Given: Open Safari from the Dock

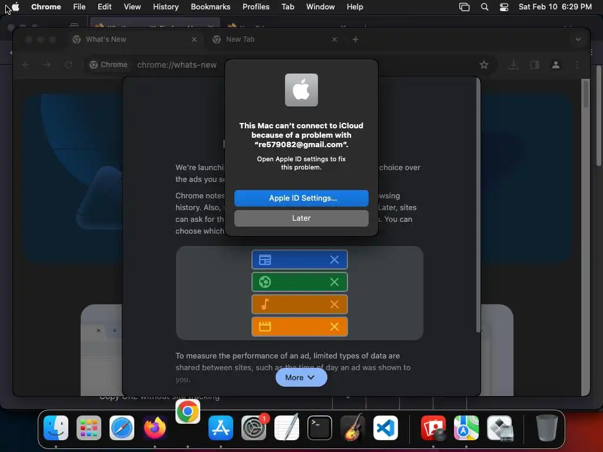Looking at the screenshot, I should (122, 428).
